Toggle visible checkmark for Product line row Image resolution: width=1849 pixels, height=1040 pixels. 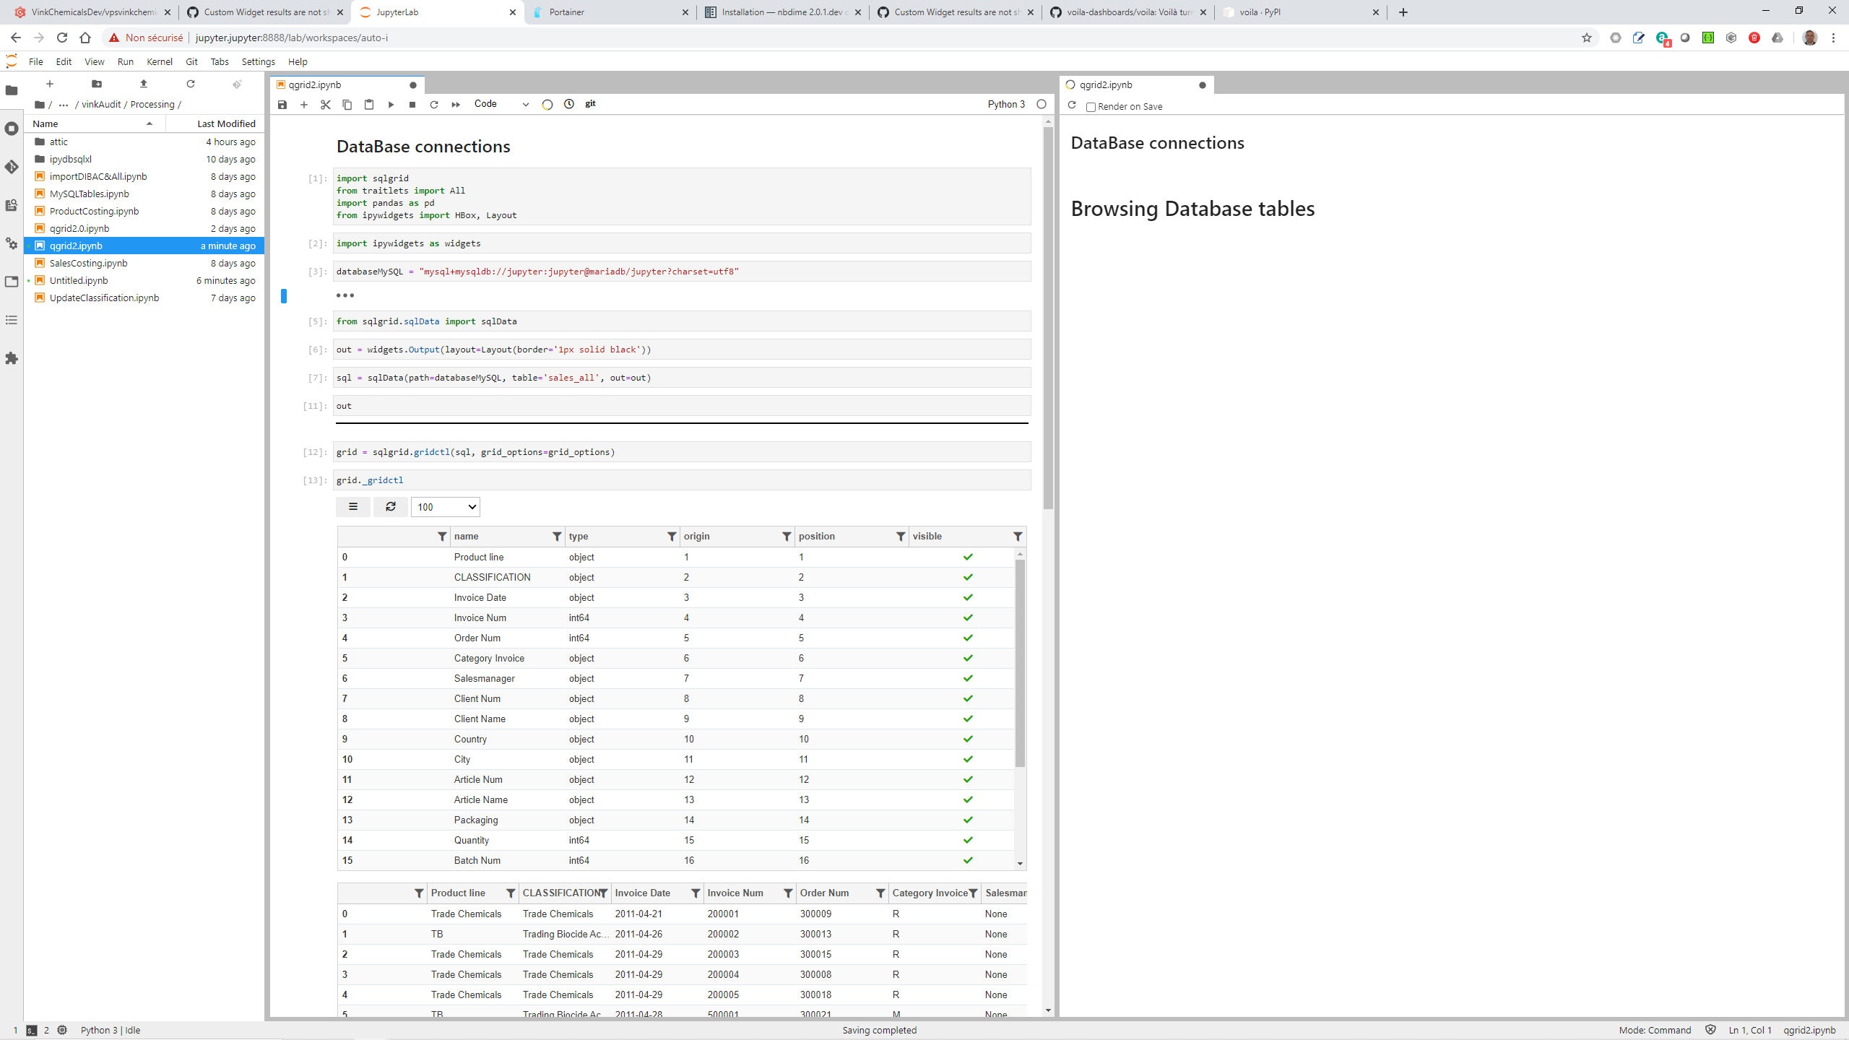point(968,557)
